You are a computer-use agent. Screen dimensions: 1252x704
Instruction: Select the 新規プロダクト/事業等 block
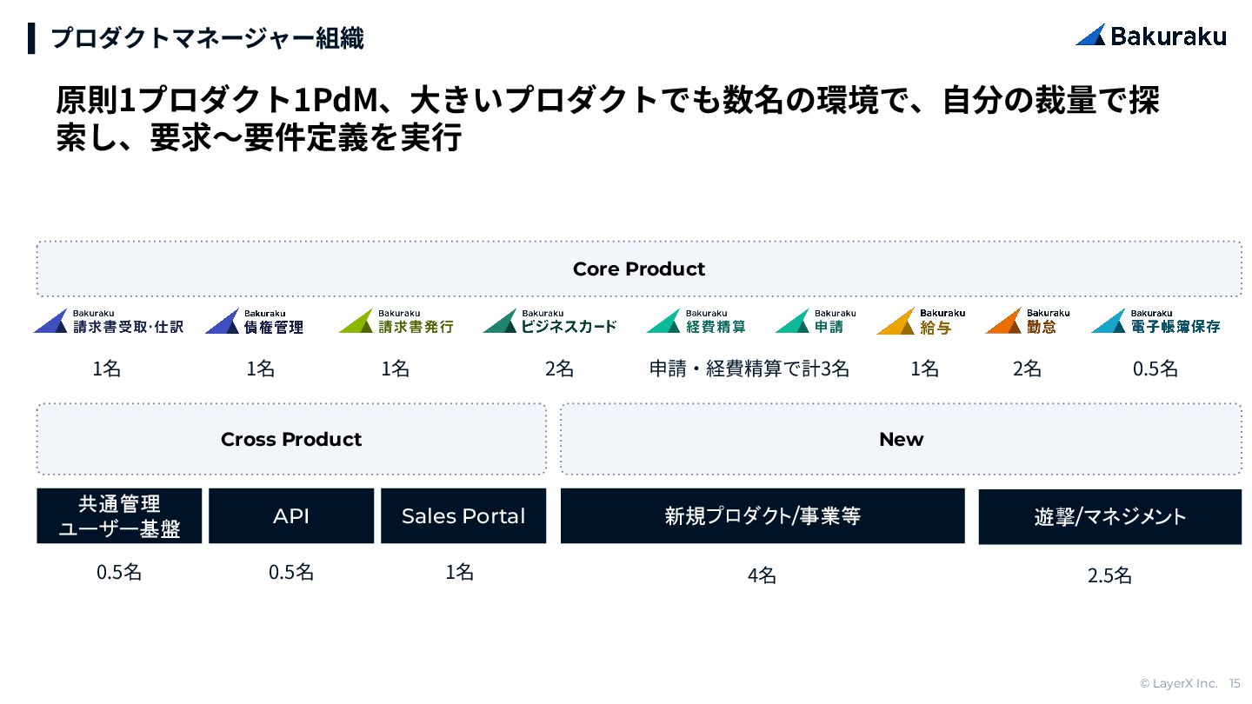coord(763,516)
